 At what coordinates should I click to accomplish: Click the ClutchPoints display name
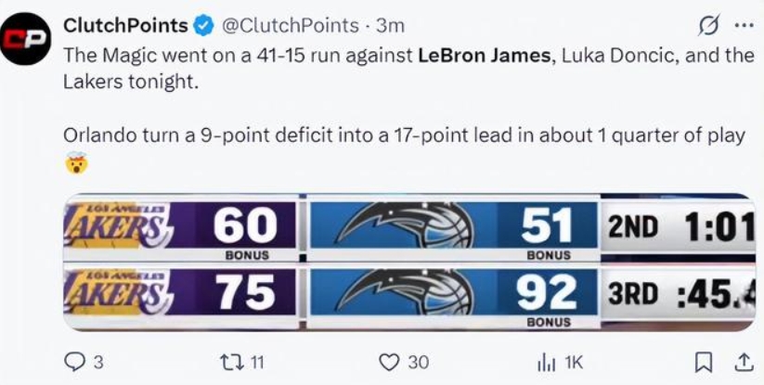[125, 25]
